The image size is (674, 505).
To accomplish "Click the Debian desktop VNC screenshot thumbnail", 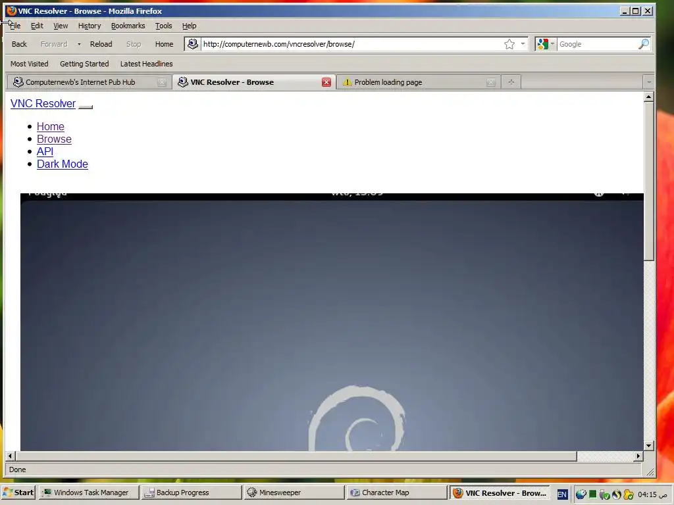I will pos(332,322).
